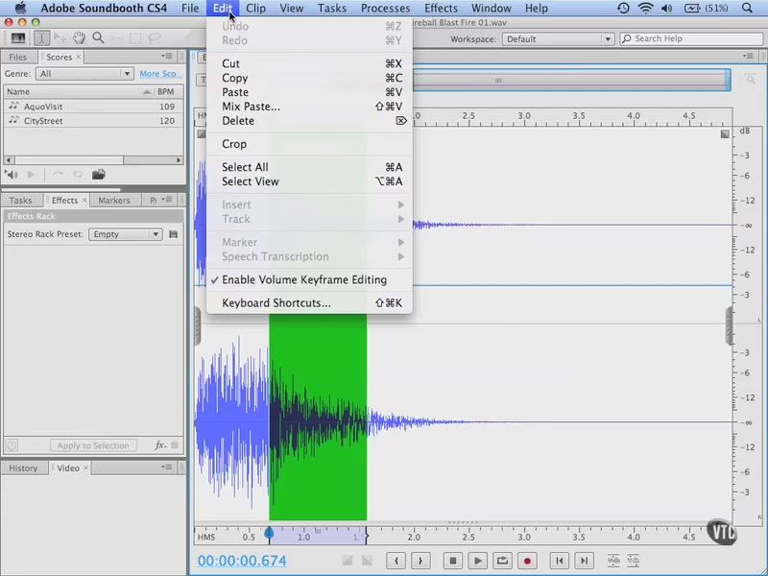Image resolution: width=768 pixels, height=576 pixels.
Task: Choose Paste from Edit menu
Action: point(309,92)
